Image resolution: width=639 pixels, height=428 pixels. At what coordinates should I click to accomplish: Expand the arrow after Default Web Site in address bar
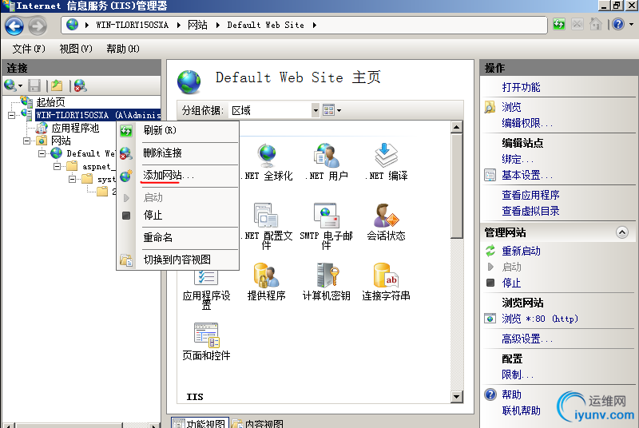(314, 26)
